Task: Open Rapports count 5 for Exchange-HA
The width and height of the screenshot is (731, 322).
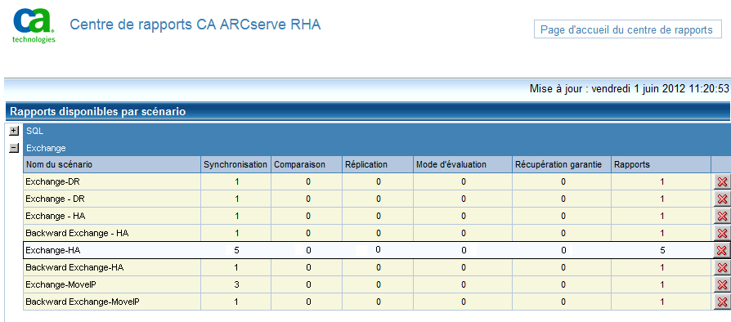Action: 662,250
